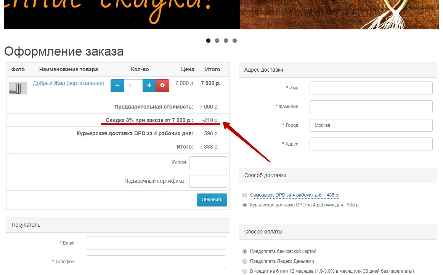Focus the Подарочный сертификат field

pos(208,181)
